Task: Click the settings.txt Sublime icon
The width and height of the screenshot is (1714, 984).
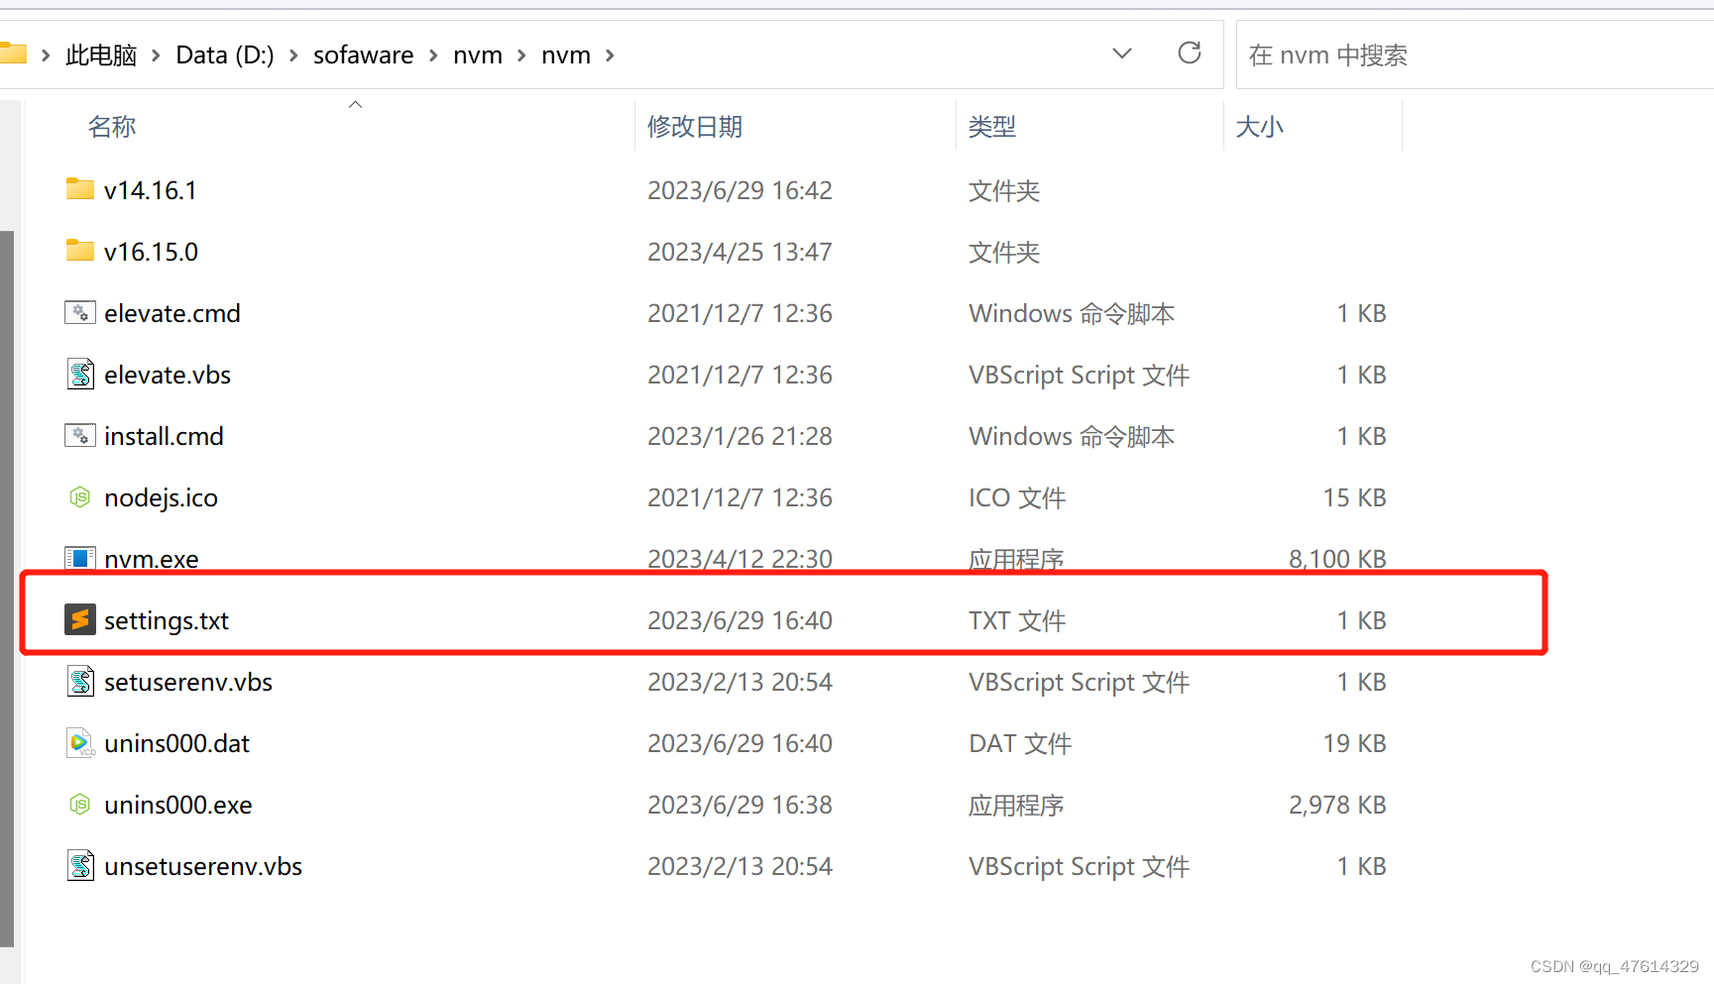Action: pyautogui.click(x=80, y=619)
